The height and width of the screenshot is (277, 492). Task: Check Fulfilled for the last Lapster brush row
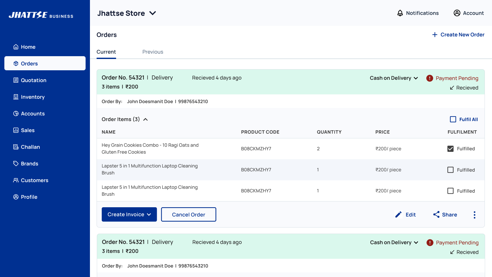pyautogui.click(x=450, y=191)
